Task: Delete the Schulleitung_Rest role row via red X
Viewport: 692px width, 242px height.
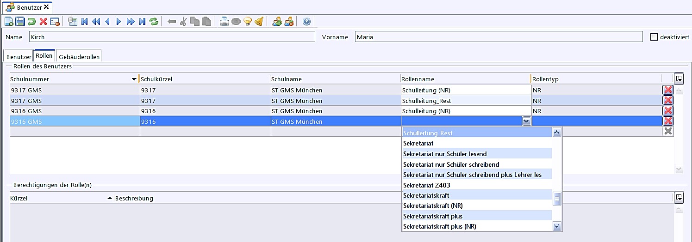Action: (667, 100)
